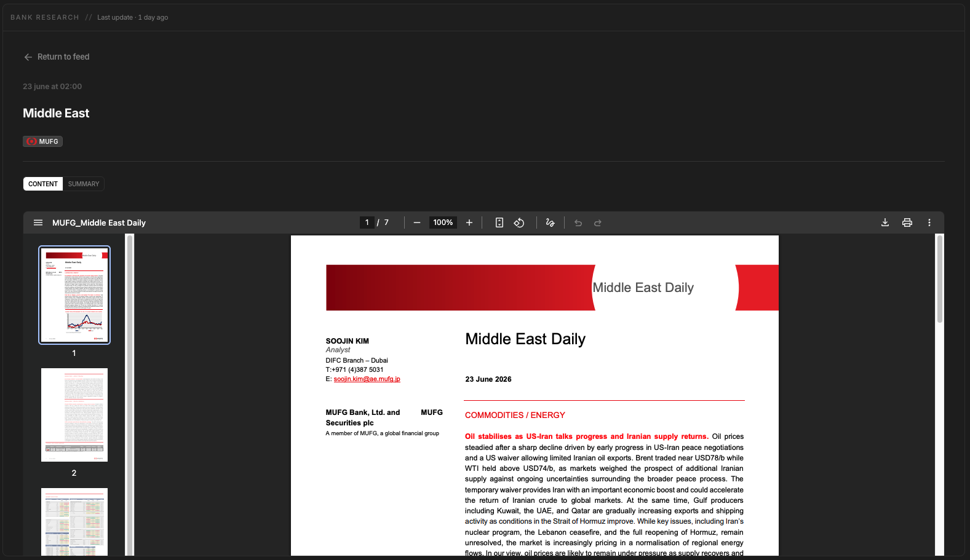970x560 pixels.
Task: Open the PDF viewer more actions menu
Action: click(929, 223)
